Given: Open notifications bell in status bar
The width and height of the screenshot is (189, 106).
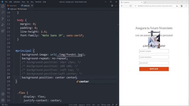Looking at the screenshot, I should coord(116,105).
